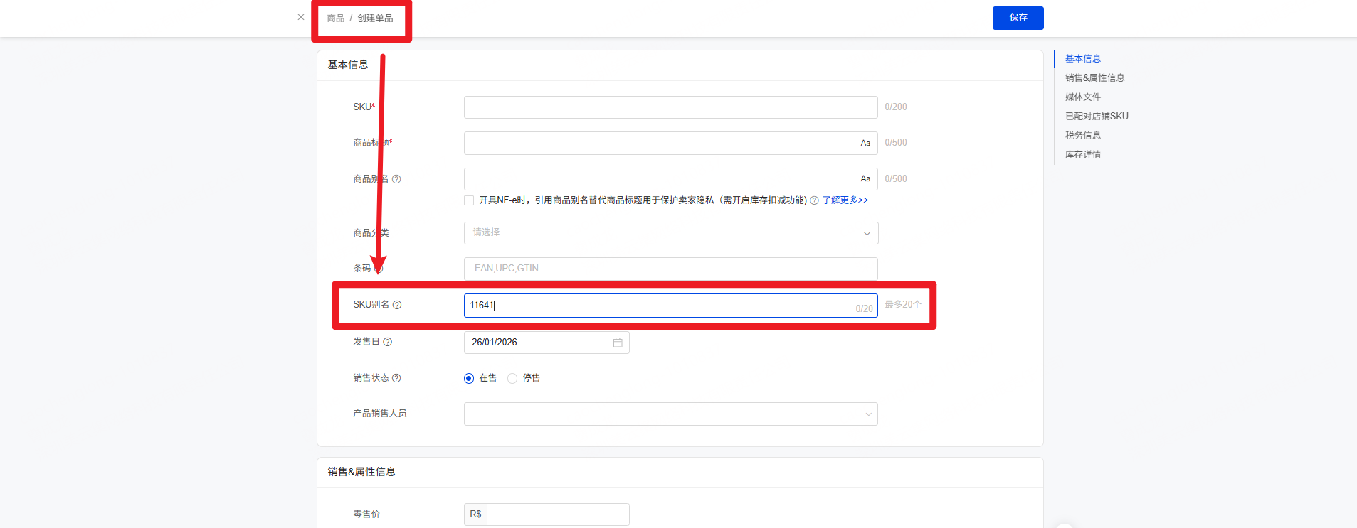Select the 停售 radio button
Screen dimensions: 1357x528
tap(512, 378)
